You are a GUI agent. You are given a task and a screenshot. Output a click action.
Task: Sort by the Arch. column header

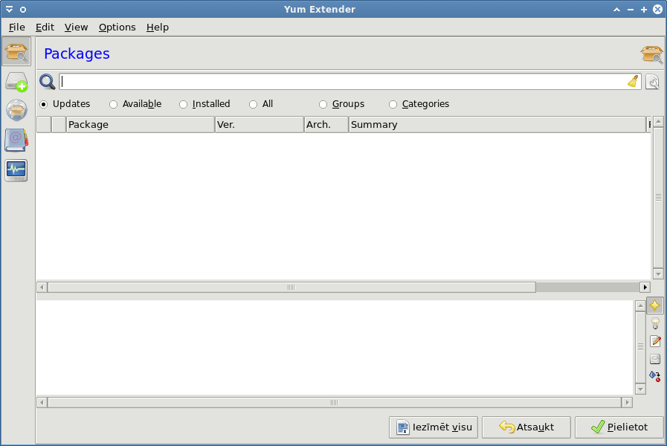point(326,125)
